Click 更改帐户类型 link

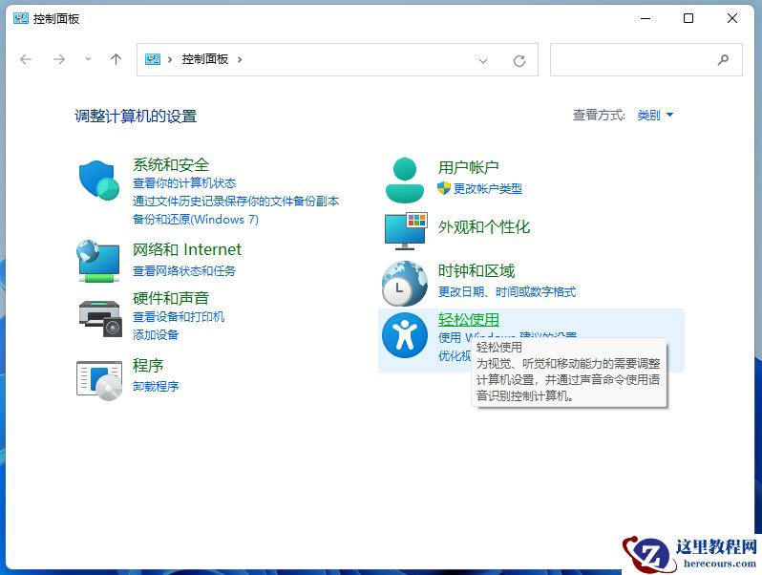(487, 188)
